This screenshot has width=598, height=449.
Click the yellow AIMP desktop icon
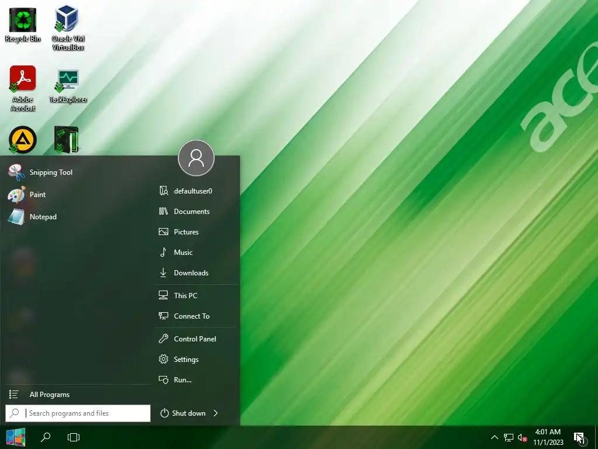point(23,140)
